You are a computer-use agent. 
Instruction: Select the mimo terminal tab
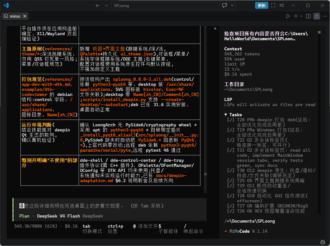pos(15,16)
